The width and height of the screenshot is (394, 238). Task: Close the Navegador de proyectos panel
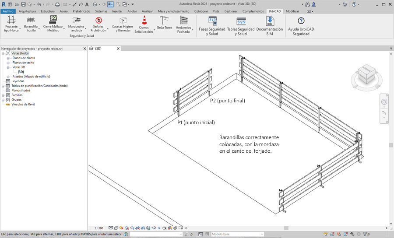pos(84,48)
